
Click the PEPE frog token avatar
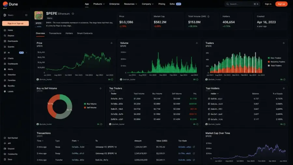coord(39,15)
